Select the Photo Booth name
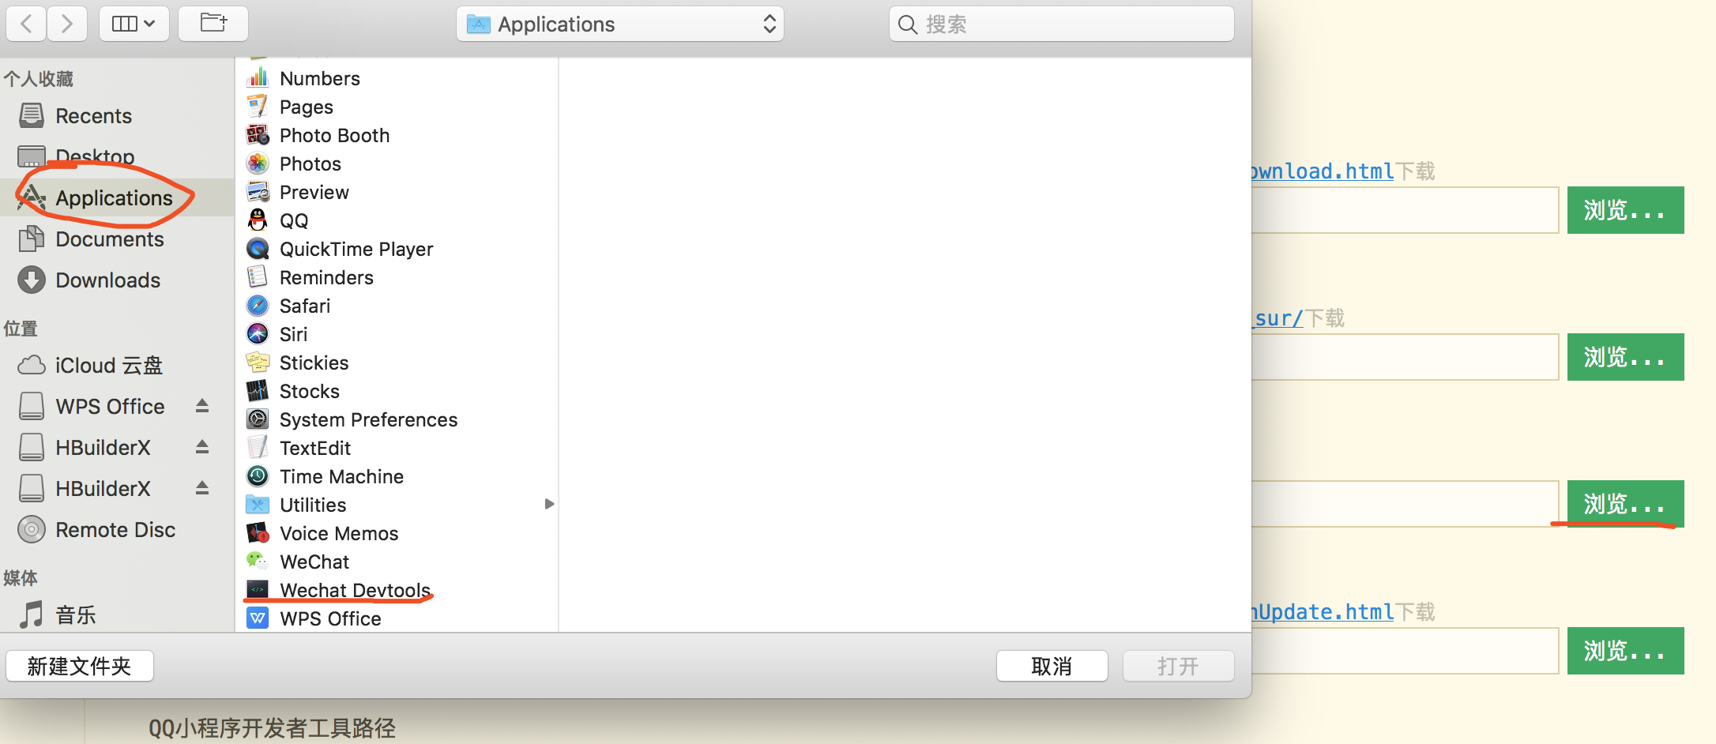Image resolution: width=1716 pixels, height=744 pixels. (334, 135)
